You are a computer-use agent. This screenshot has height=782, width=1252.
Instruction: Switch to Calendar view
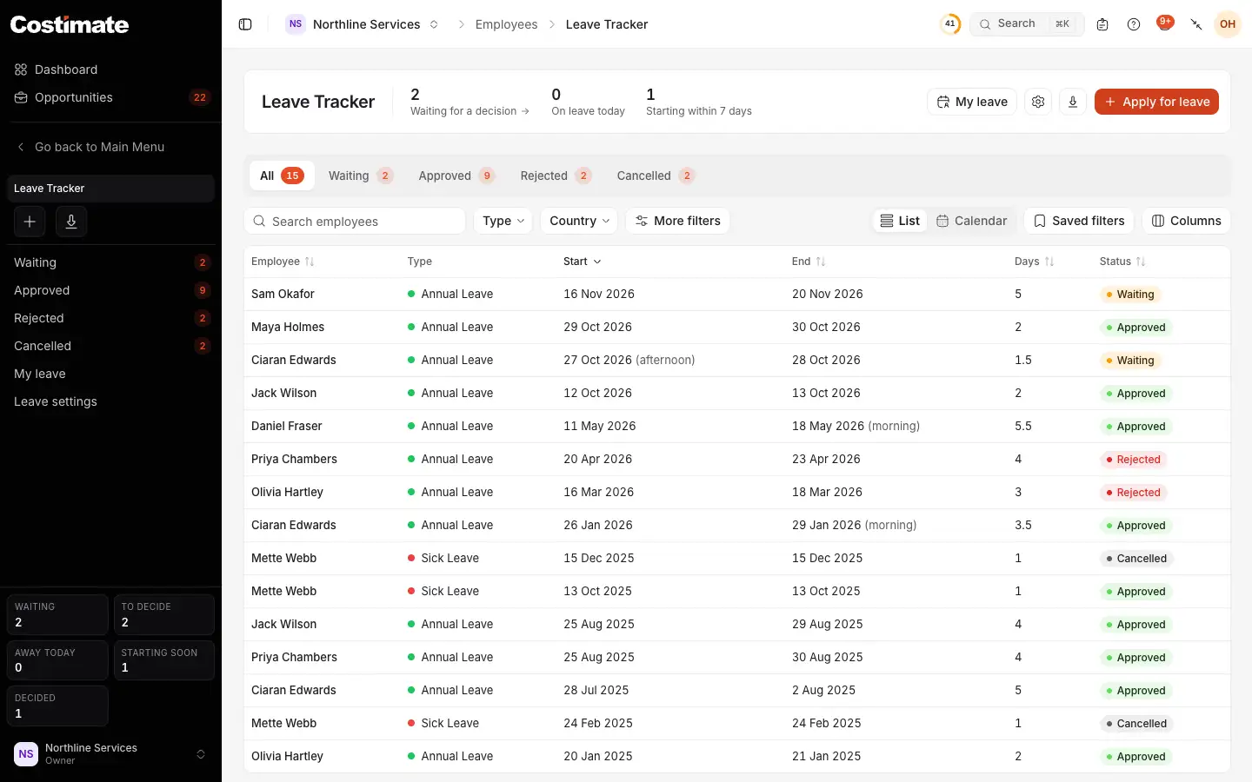coord(972,221)
